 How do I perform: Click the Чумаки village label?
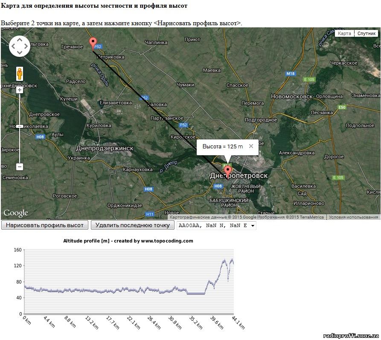185,85
